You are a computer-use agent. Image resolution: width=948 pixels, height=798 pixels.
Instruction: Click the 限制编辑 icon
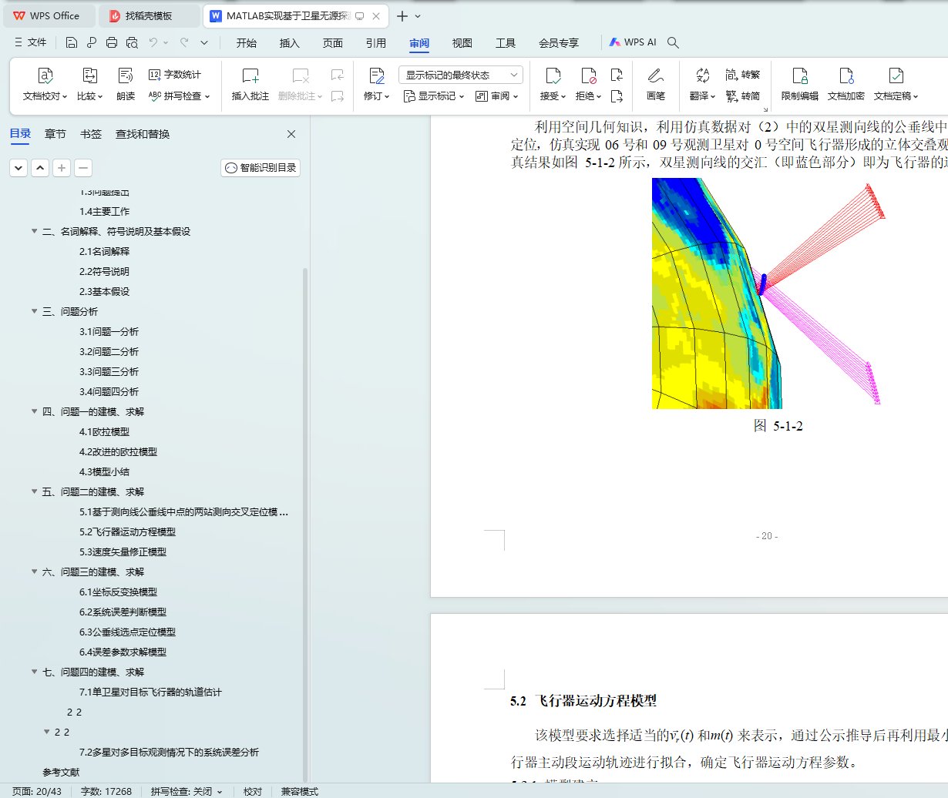800,75
